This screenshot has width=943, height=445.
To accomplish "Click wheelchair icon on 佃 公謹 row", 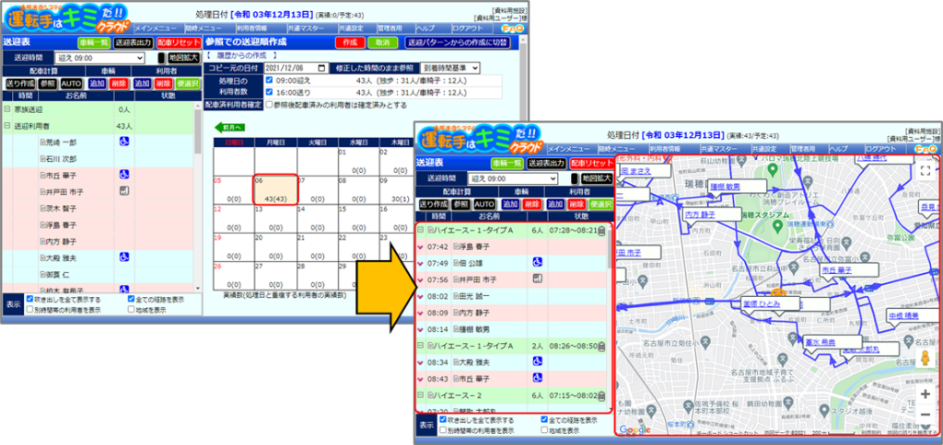I will (x=537, y=262).
